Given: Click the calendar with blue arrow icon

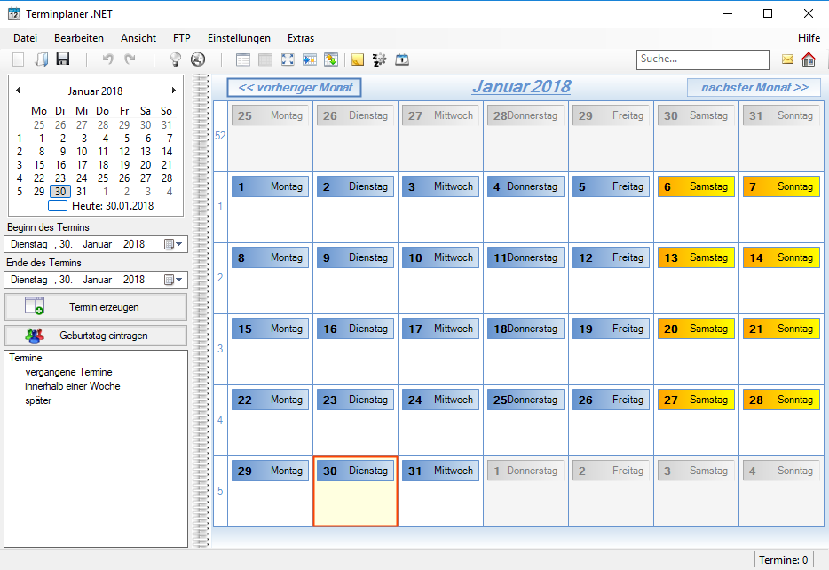Looking at the screenshot, I should [x=309, y=59].
